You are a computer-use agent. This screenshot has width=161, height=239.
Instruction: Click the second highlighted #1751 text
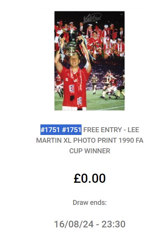click(71, 130)
